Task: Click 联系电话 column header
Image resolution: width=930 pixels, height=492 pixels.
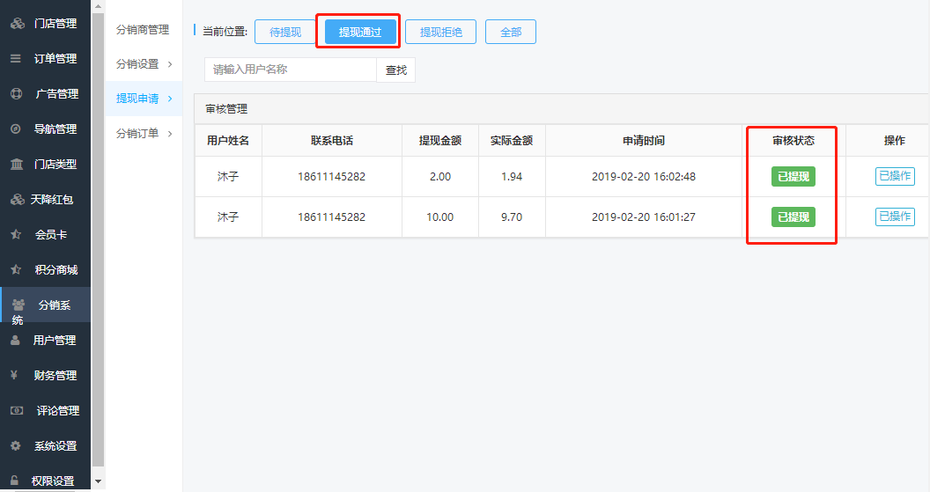Action: pyautogui.click(x=332, y=141)
